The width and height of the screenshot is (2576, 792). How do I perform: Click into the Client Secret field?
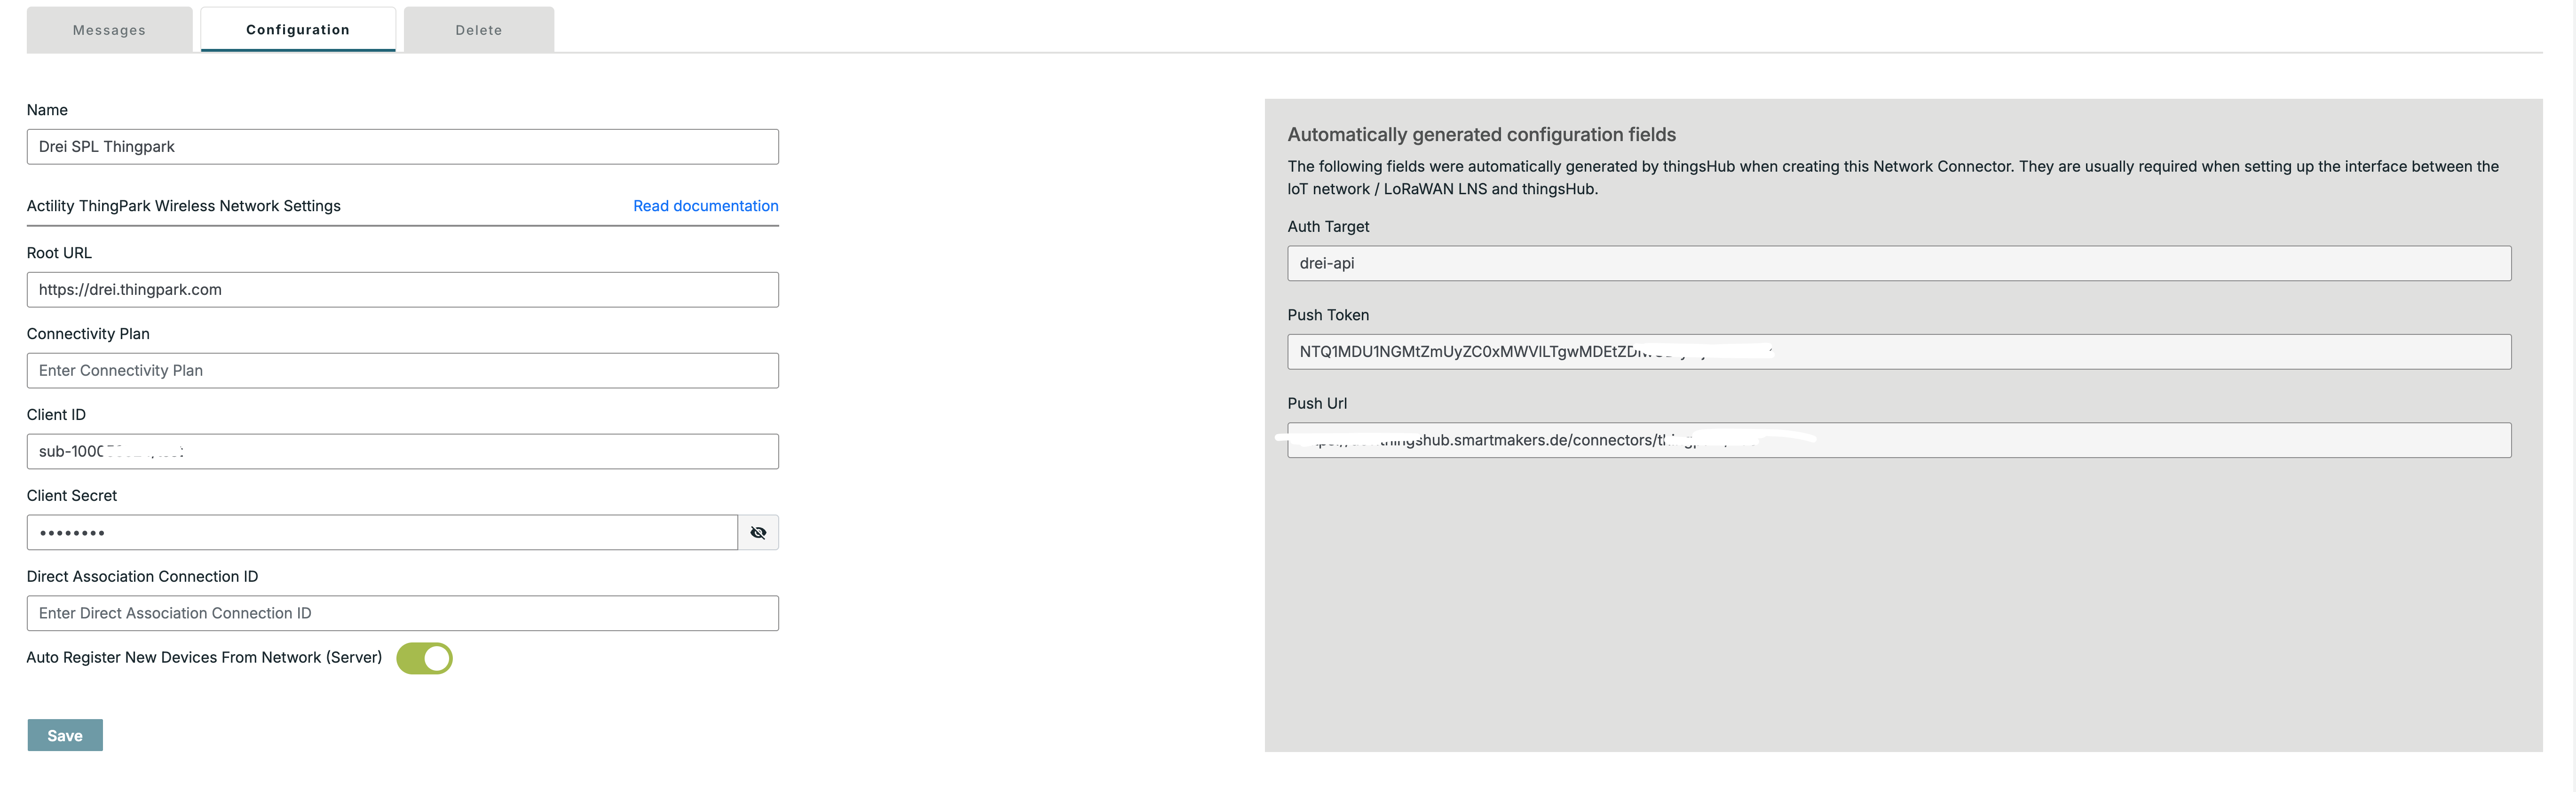click(382, 533)
